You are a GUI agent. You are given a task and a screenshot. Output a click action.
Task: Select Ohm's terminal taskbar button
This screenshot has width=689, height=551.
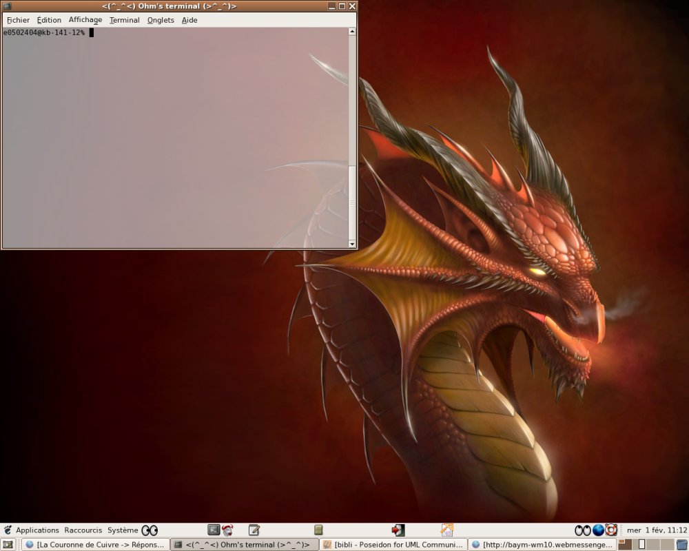click(x=244, y=545)
